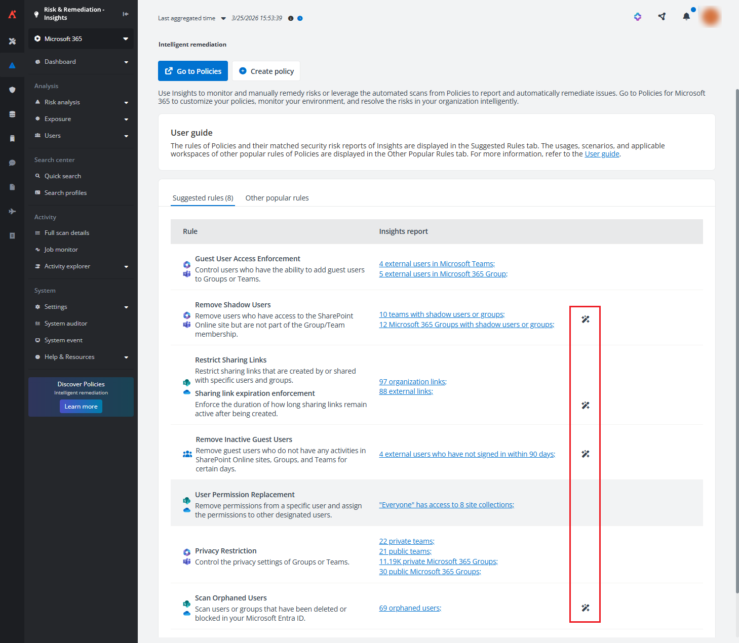Click the AI assistant sparkle icon in header
Screen dimensions: 739x643
[x=637, y=17]
